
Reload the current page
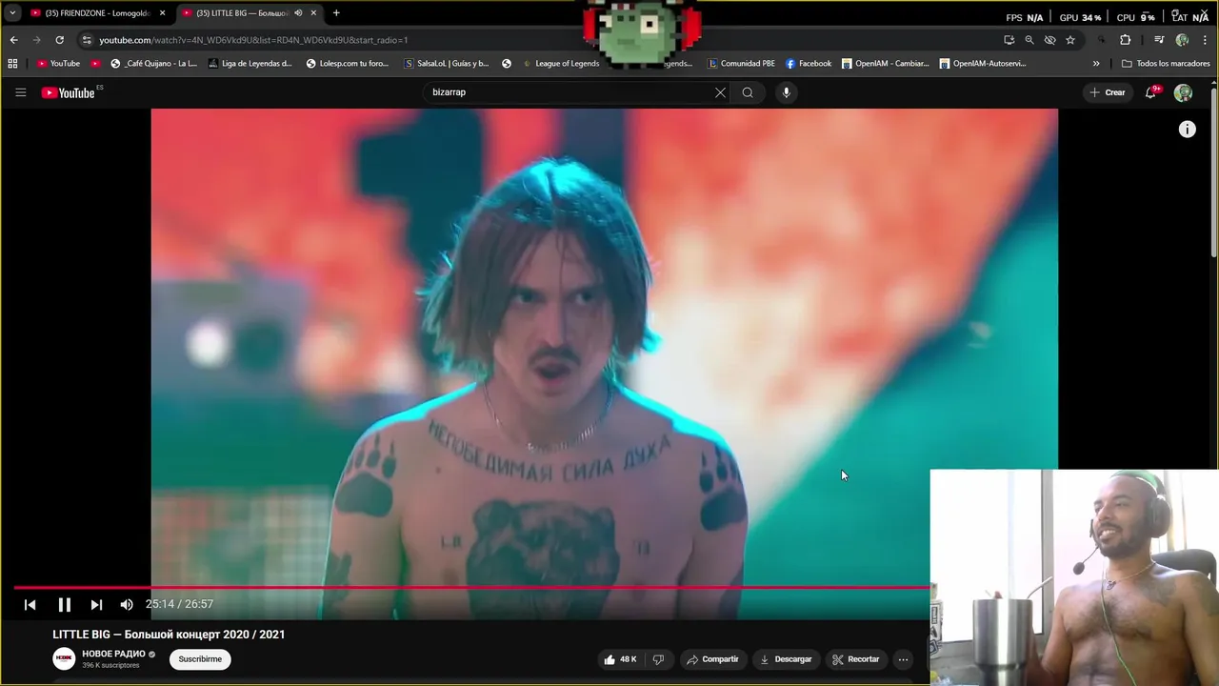(59, 40)
